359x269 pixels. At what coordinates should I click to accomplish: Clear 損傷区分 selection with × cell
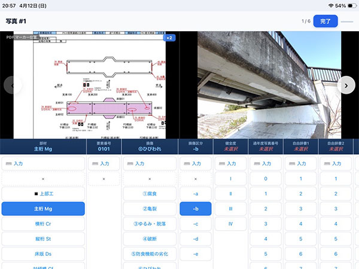click(x=195, y=179)
